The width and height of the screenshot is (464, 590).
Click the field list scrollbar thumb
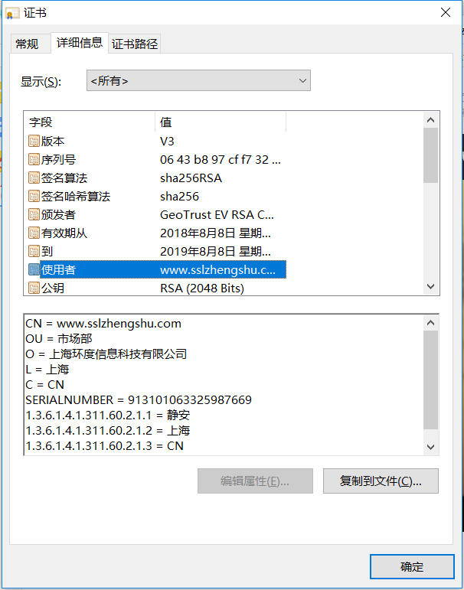coord(430,155)
